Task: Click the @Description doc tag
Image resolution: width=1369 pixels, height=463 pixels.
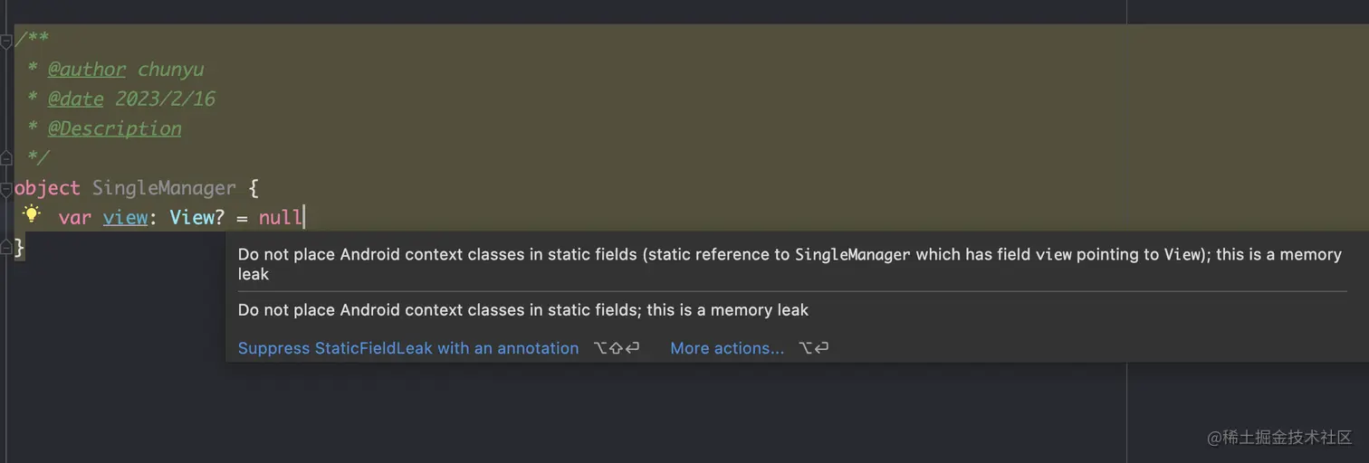Action: coord(115,128)
